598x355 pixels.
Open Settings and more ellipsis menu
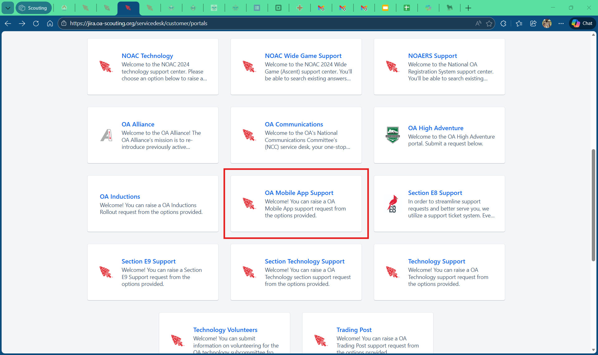point(561,23)
